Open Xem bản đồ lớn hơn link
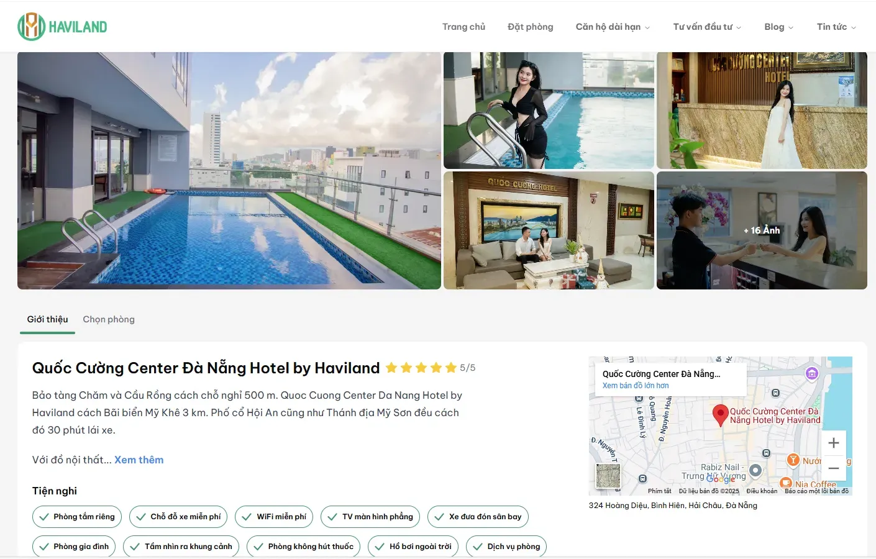876x559 pixels. pos(636,386)
